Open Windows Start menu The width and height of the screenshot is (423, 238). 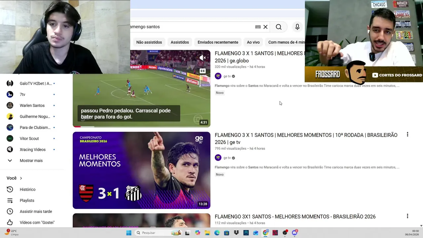coord(129,233)
